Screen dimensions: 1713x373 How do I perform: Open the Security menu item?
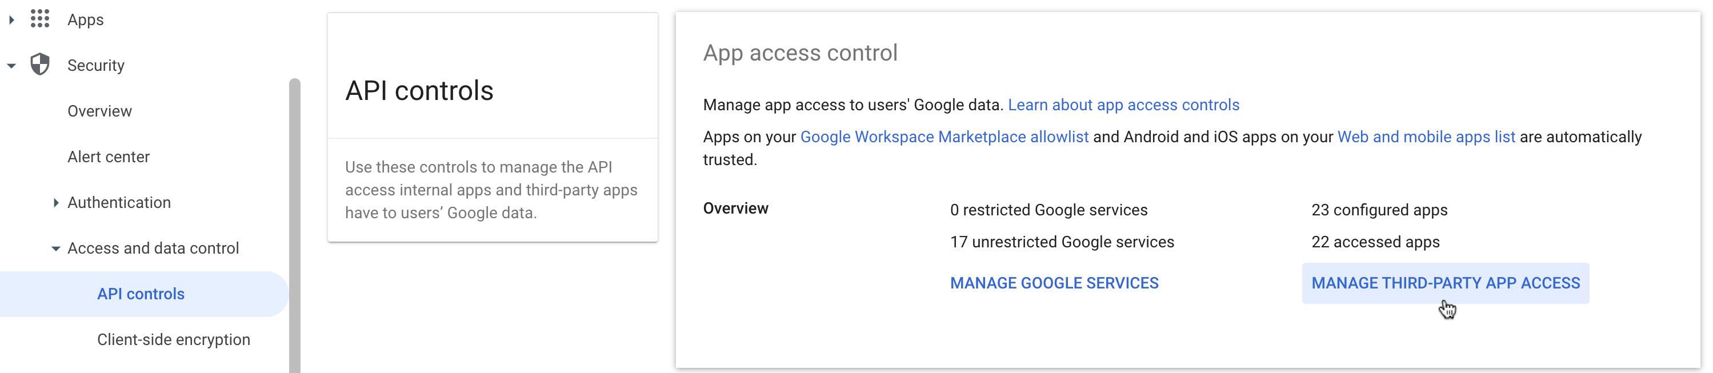tap(96, 65)
